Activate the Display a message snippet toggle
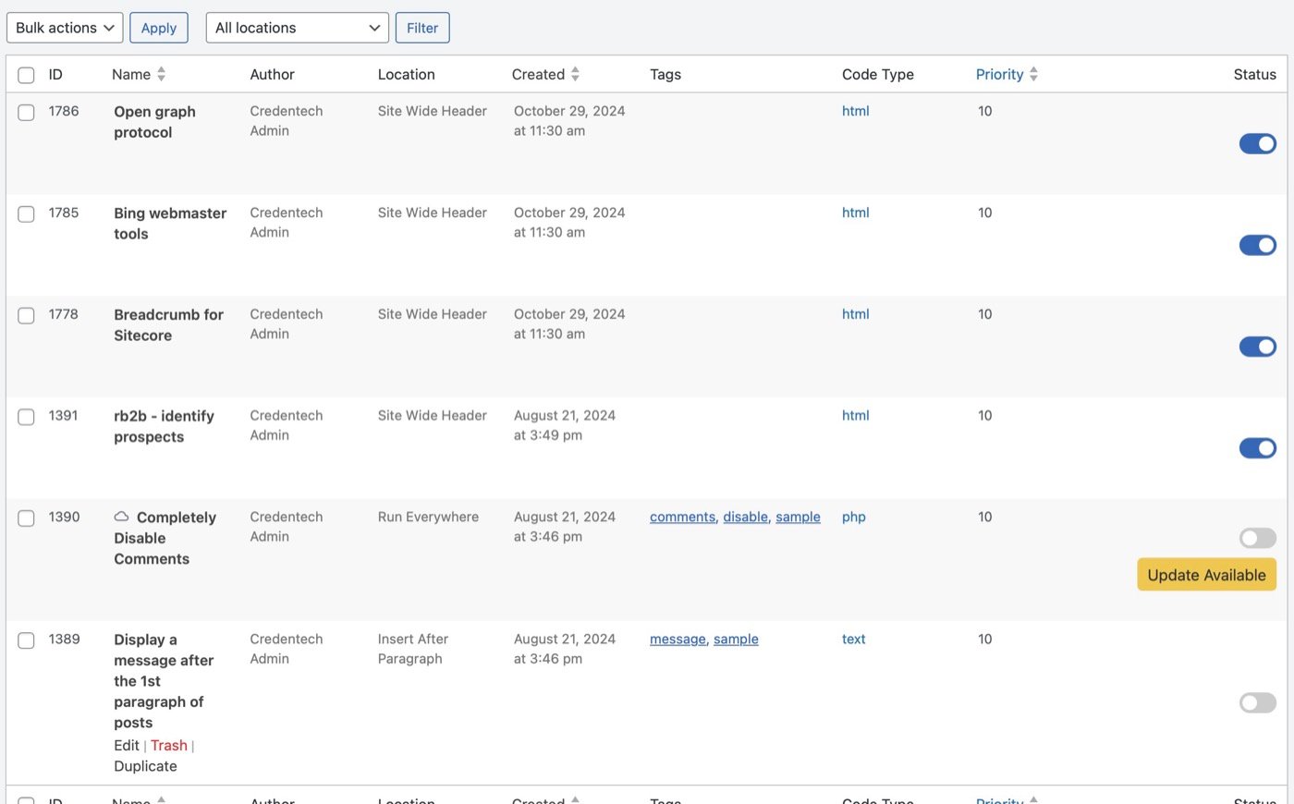Image resolution: width=1294 pixels, height=804 pixels. 1257,703
